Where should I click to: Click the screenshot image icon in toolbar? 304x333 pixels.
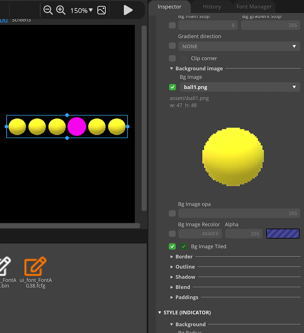102,10
